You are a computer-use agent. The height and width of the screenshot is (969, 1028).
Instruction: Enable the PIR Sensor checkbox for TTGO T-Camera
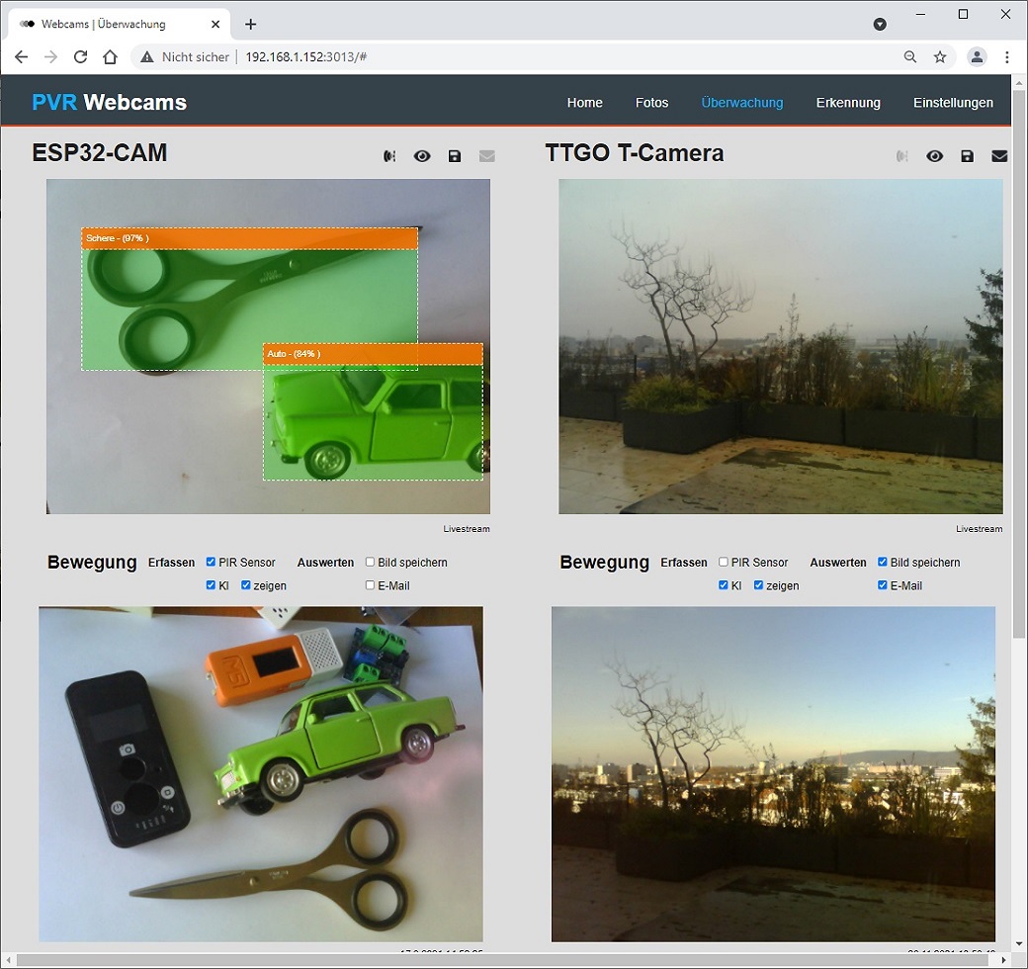click(x=723, y=562)
